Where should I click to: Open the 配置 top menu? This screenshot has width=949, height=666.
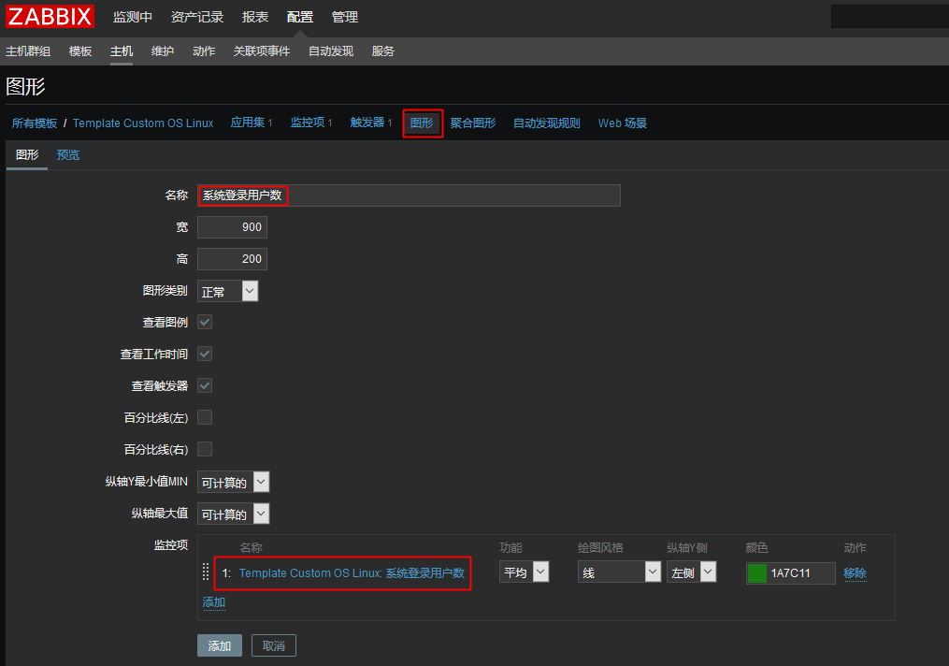pyautogui.click(x=299, y=17)
